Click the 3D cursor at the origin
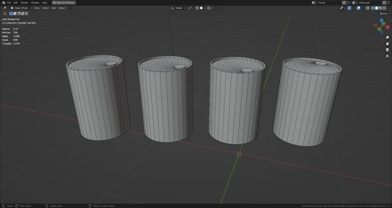This screenshot has height=208, width=392. [x=239, y=154]
